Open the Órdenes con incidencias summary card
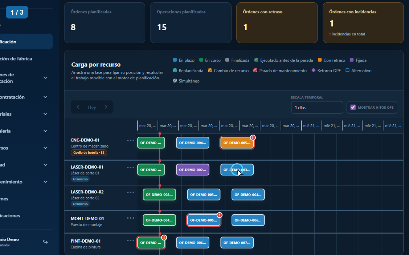This screenshot has width=409, height=255. pyautogui.click(x=363, y=23)
